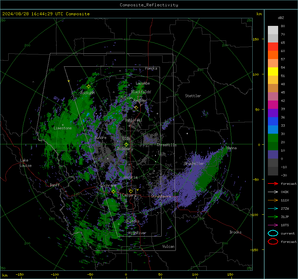Click the magenta 42 to 39 dBZ swatch

click(273, 105)
